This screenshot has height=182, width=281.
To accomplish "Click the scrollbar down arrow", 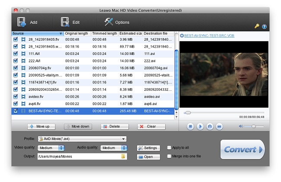I will [x=176, y=117].
